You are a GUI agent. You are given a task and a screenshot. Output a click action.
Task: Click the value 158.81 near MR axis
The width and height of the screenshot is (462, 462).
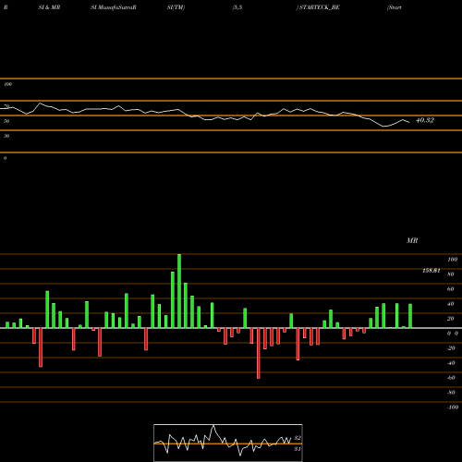(x=432, y=271)
